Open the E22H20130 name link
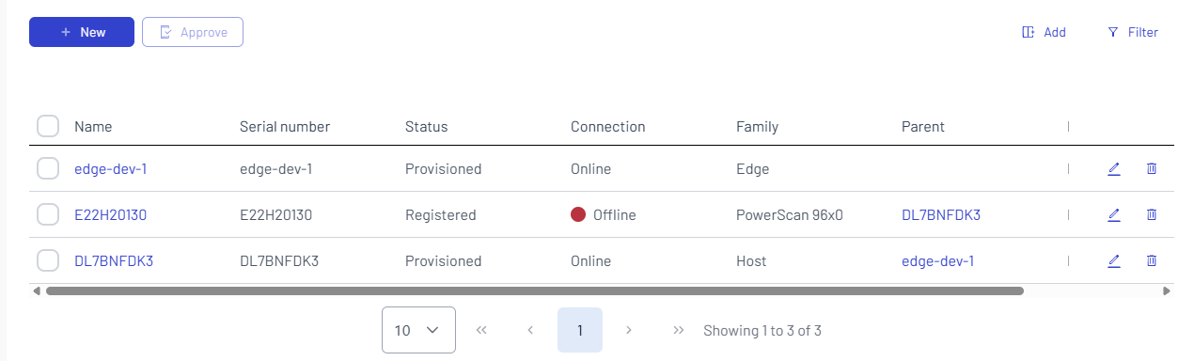The height and width of the screenshot is (361, 1194). pyautogui.click(x=110, y=215)
